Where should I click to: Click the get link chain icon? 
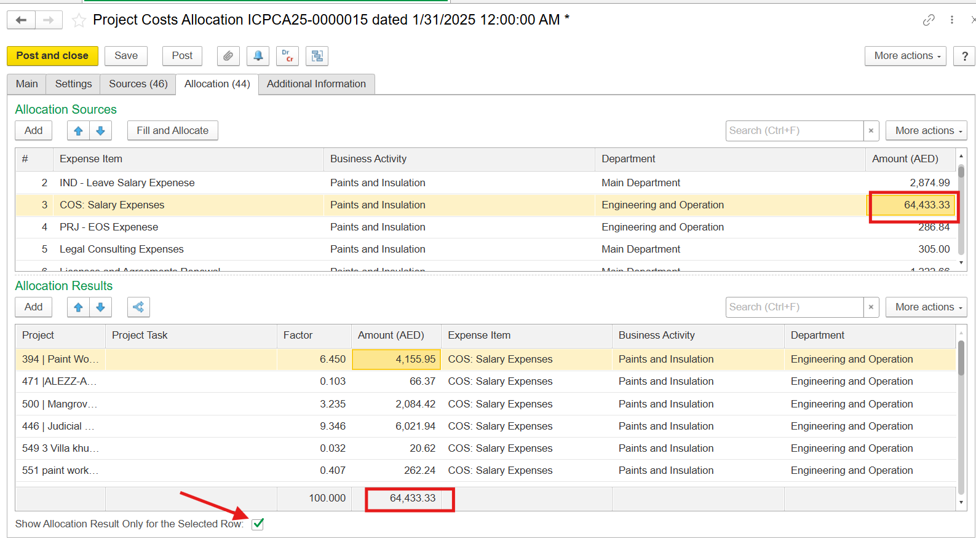[x=929, y=20]
